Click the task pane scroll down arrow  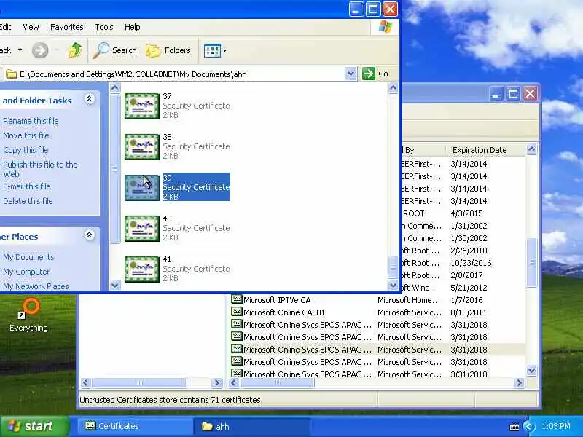tap(115, 286)
